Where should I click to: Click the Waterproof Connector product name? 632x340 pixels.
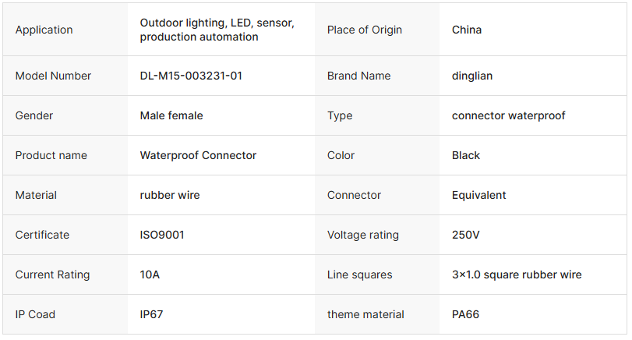(198, 155)
